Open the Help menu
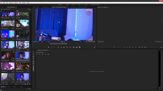The width and height of the screenshot is (163, 91). 28,3
